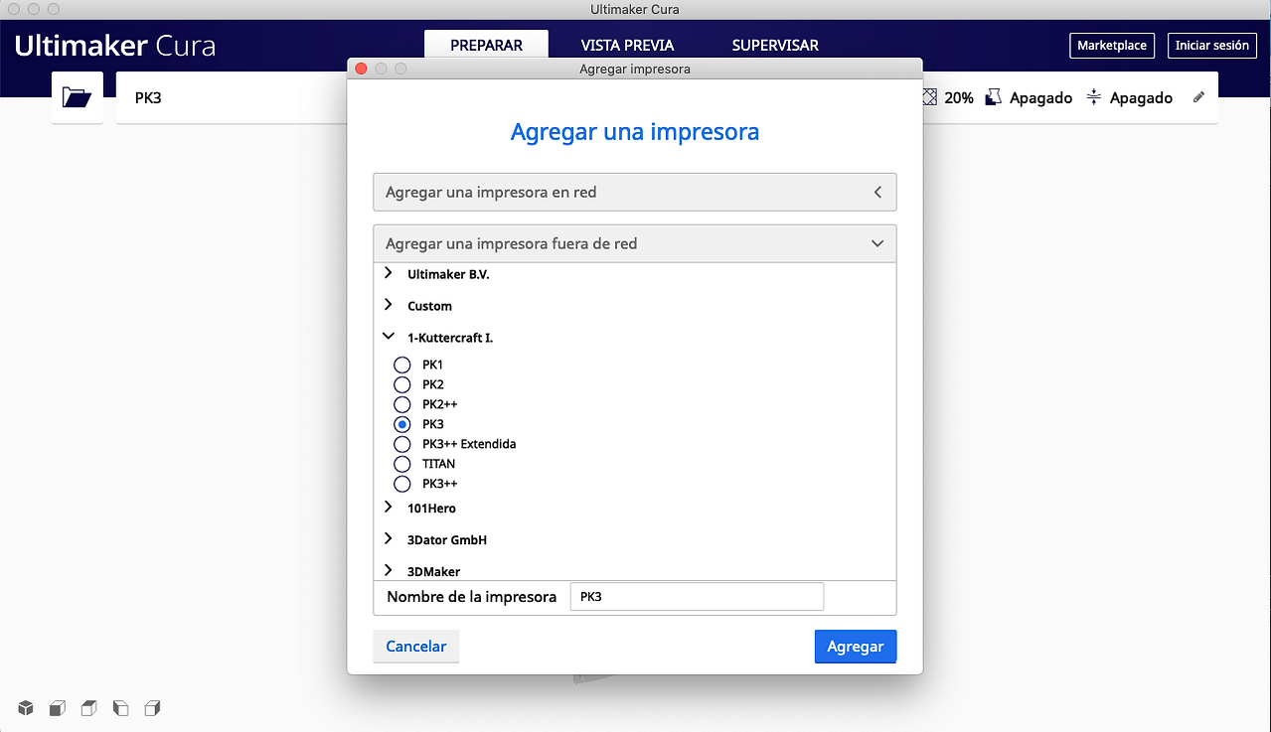Edit print settings with the pencil icon

(1199, 97)
